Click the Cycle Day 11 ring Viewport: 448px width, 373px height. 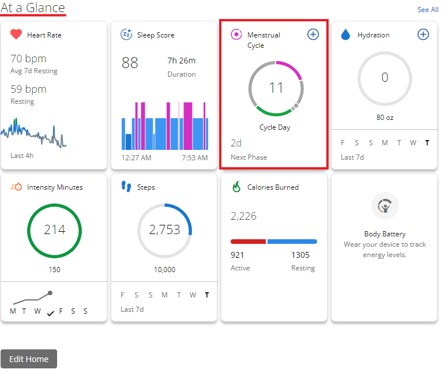click(x=276, y=88)
